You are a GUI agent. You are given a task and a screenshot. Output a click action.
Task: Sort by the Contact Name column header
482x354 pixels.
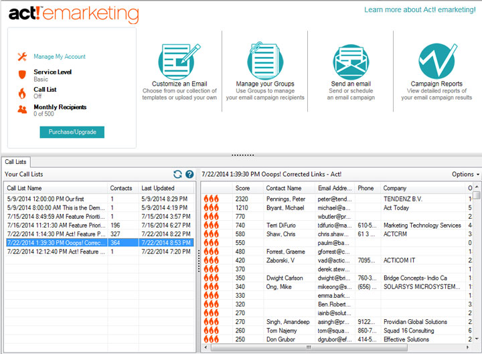tap(289, 188)
